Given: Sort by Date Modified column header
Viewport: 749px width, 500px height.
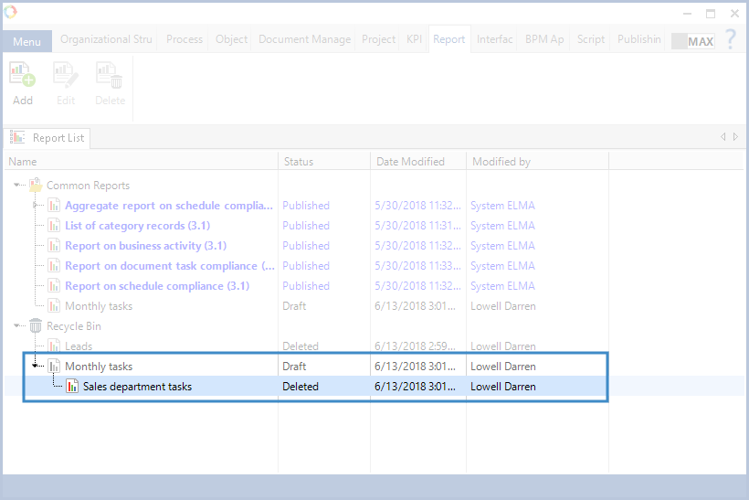Looking at the screenshot, I should pyautogui.click(x=410, y=162).
